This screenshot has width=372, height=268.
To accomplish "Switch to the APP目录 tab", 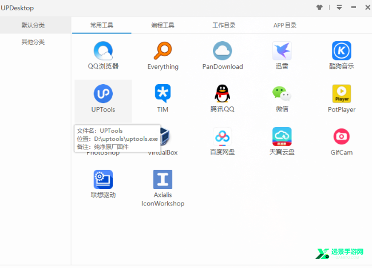I will click(284, 25).
